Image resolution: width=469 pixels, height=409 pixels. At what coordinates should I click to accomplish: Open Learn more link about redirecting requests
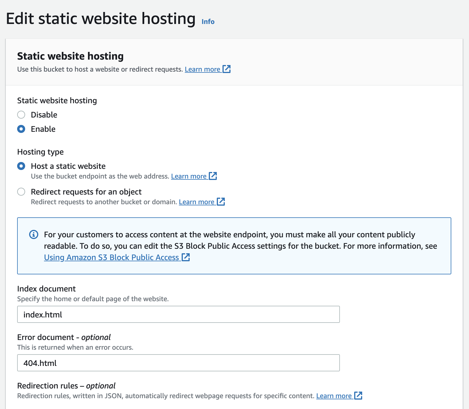[197, 202]
